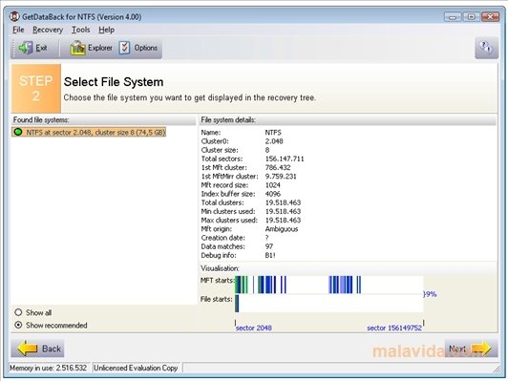Viewport: 508px width, 381px height.
Task: Click Memory in use status entry
Action: 49,368
